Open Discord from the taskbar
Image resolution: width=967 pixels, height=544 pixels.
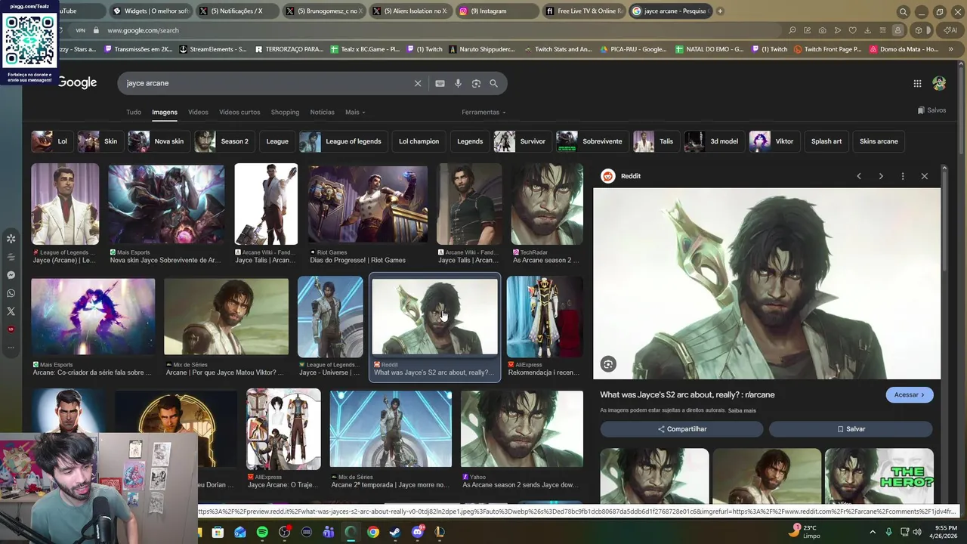coord(418,532)
